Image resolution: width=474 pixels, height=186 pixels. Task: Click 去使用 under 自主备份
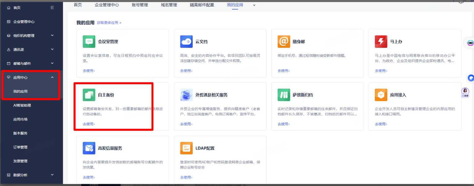click(x=89, y=124)
